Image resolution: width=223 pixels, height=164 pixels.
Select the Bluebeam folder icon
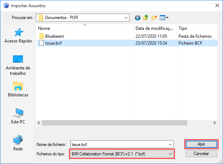pyautogui.click(x=42, y=36)
